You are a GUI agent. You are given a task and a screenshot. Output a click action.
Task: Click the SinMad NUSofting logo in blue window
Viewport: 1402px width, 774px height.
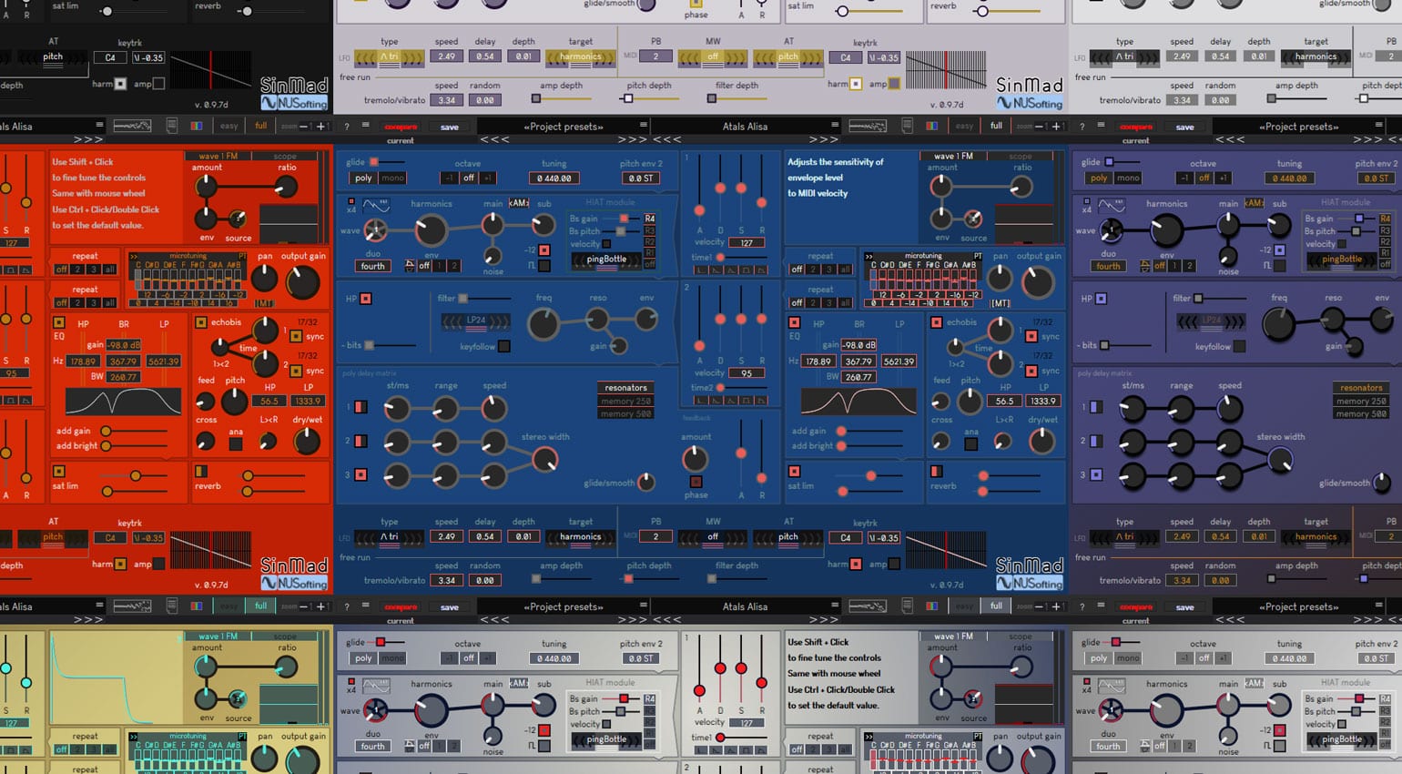(x=1030, y=574)
